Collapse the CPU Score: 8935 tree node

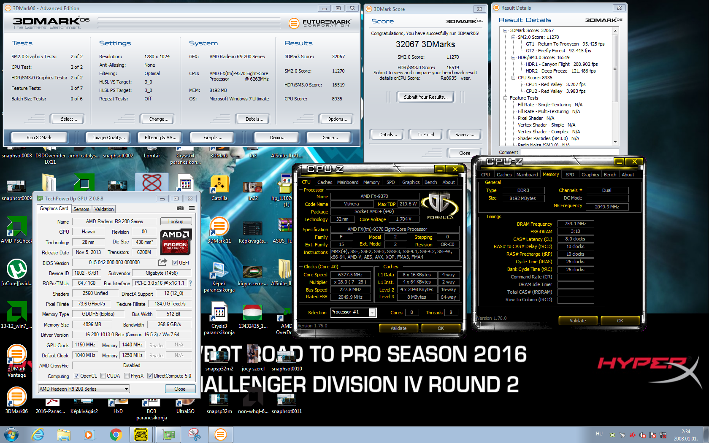pos(514,78)
